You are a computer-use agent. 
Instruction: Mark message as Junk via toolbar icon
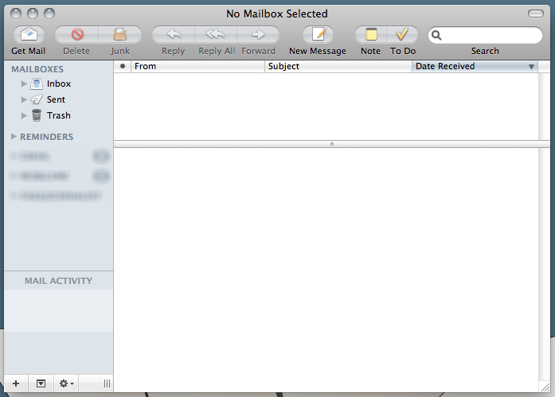click(x=120, y=34)
